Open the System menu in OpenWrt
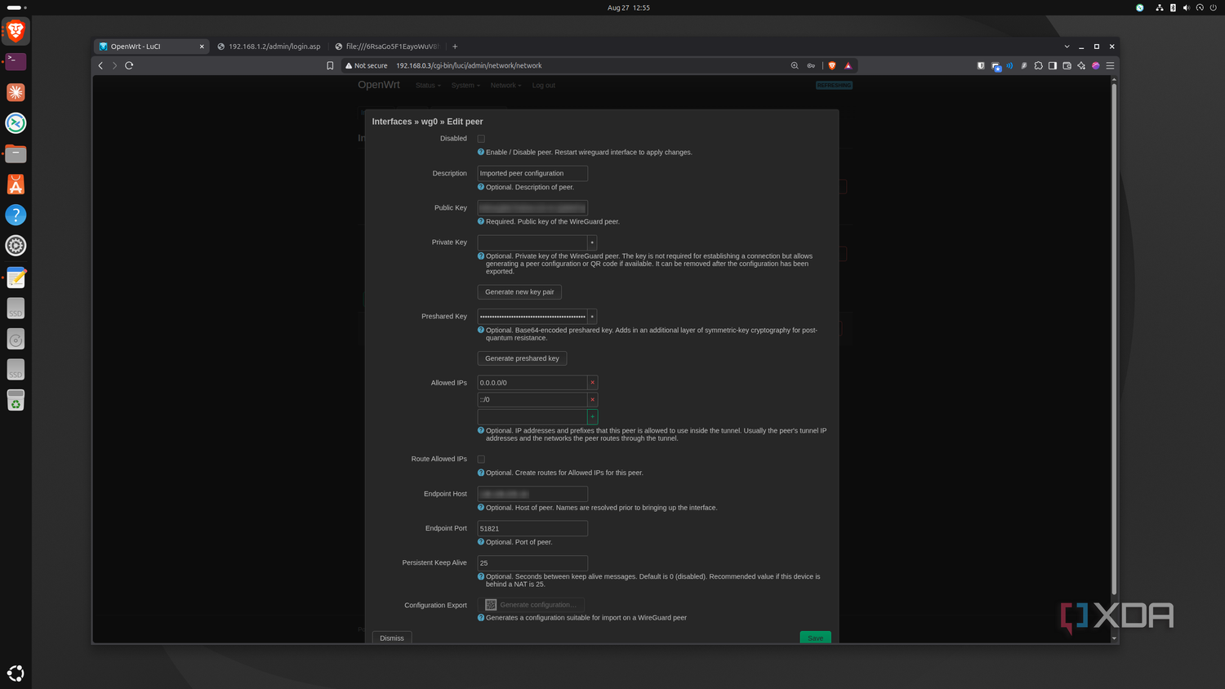 coord(465,85)
